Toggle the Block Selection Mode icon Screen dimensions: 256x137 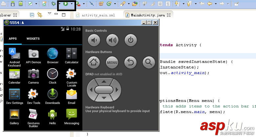pyautogui.click(x=160, y=4)
